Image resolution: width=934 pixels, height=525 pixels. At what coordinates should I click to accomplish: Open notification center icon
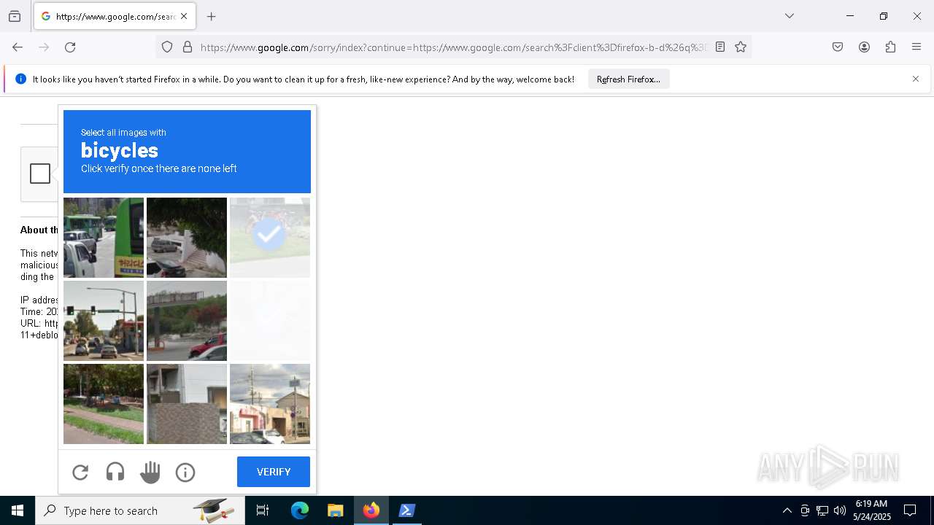pos(910,510)
